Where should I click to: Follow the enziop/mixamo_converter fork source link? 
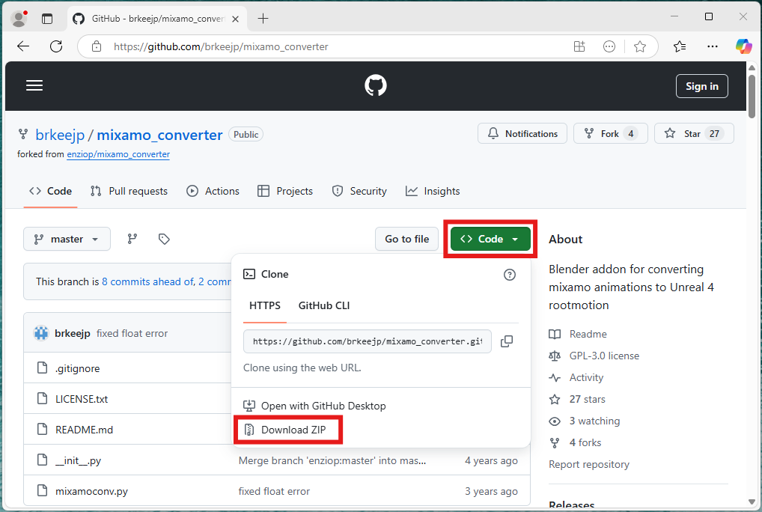tap(118, 154)
